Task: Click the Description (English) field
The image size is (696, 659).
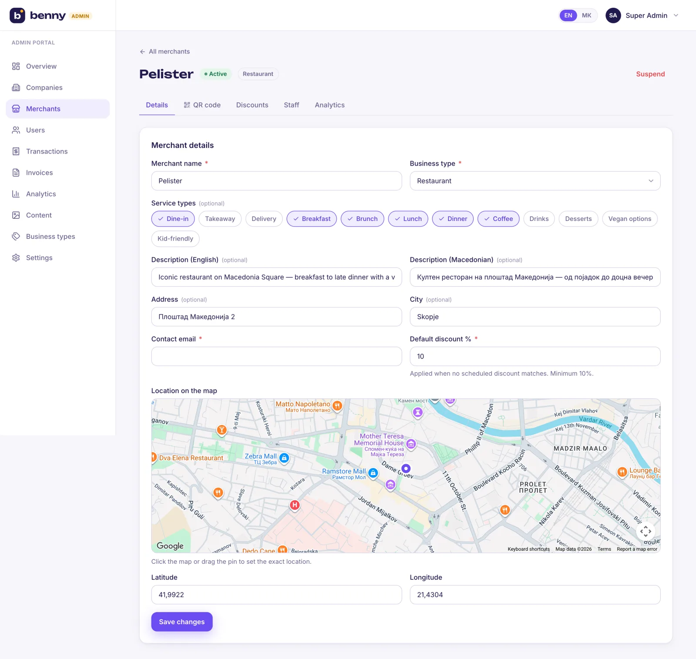Action: [x=277, y=277]
